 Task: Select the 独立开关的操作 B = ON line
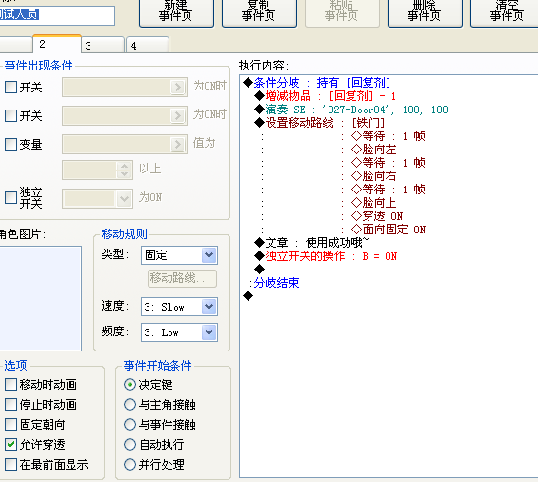point(326,256)
